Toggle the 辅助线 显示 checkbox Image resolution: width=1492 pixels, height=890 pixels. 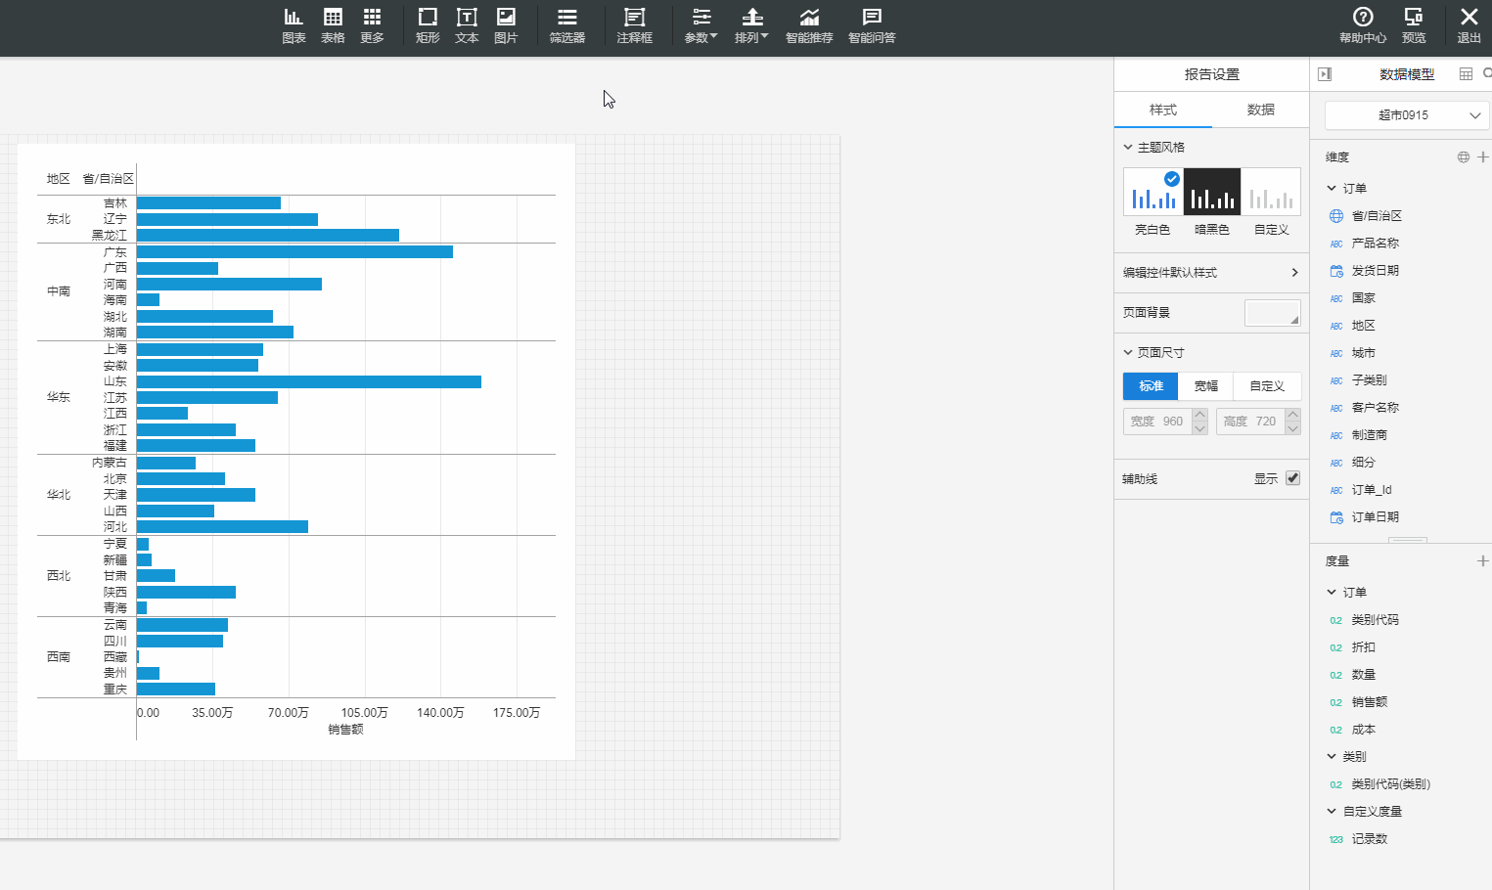[x=1292, y=478]
